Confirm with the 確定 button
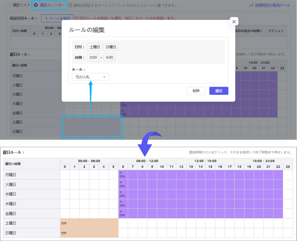 pos(219,91)
